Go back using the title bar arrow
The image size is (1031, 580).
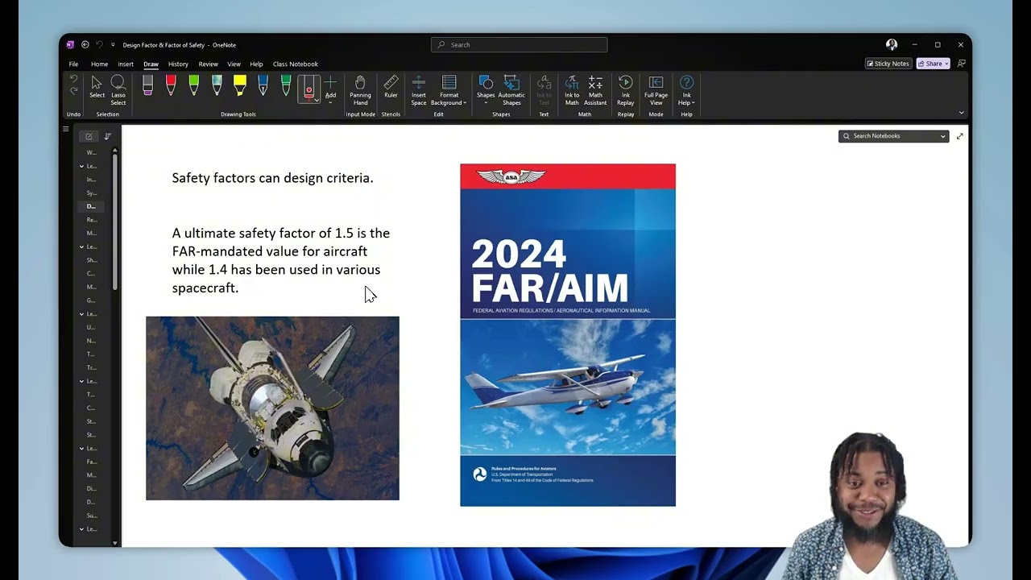pyautogui.click(x=85, y=44)
